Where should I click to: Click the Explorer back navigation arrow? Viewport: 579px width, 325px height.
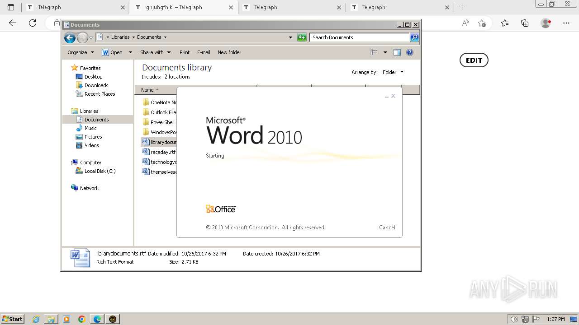70,37
